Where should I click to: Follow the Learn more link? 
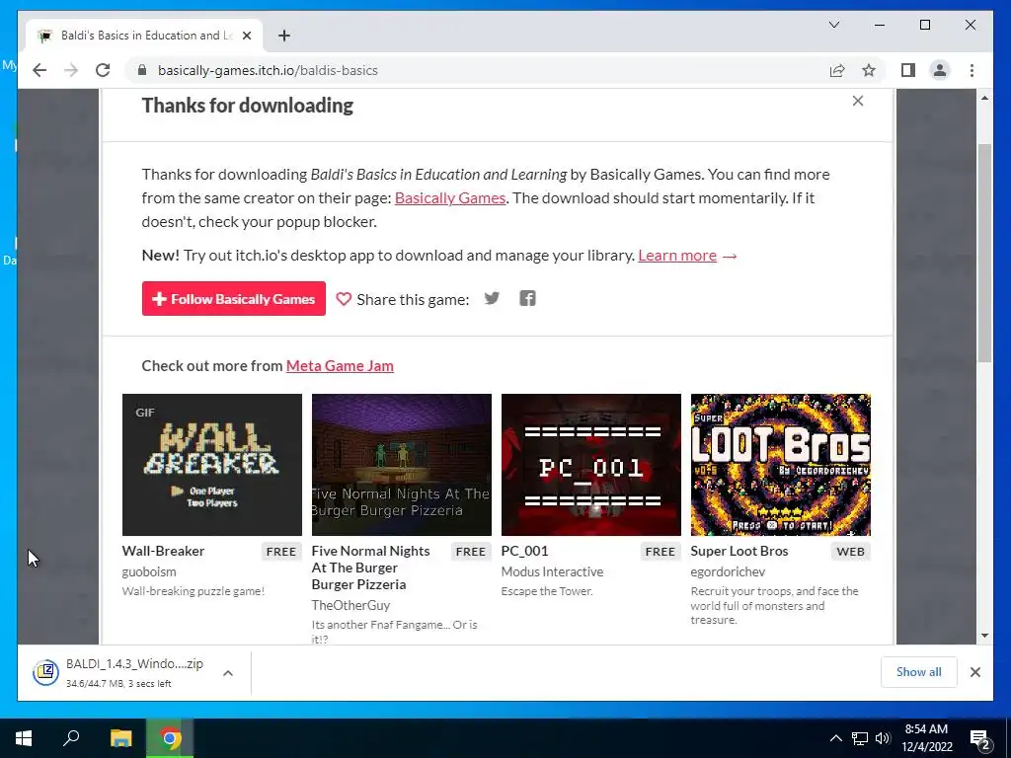pyautogui.click(x=677, y=256)
